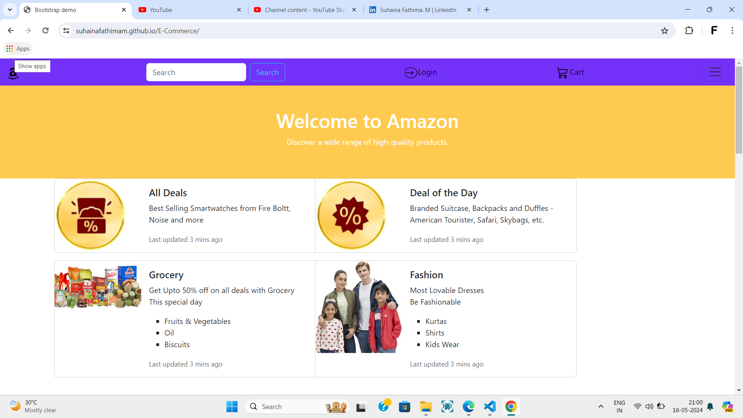Show hidden system tray icons
Image resolution: width=743 pixels, height=418 pixels.
601,406
